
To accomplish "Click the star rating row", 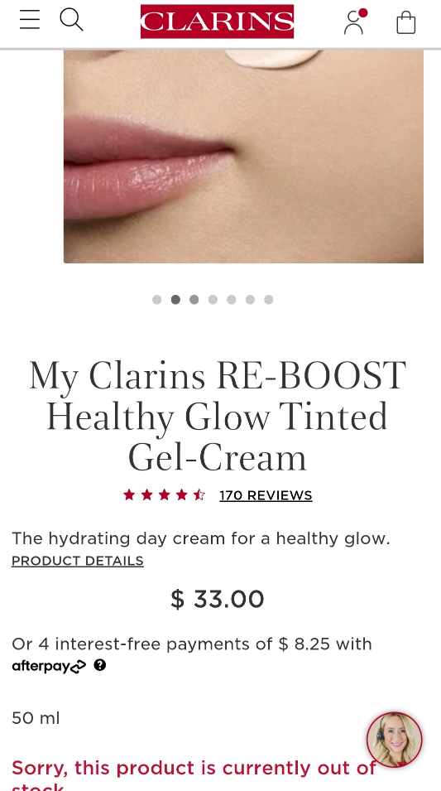I will tap(164, 494).
